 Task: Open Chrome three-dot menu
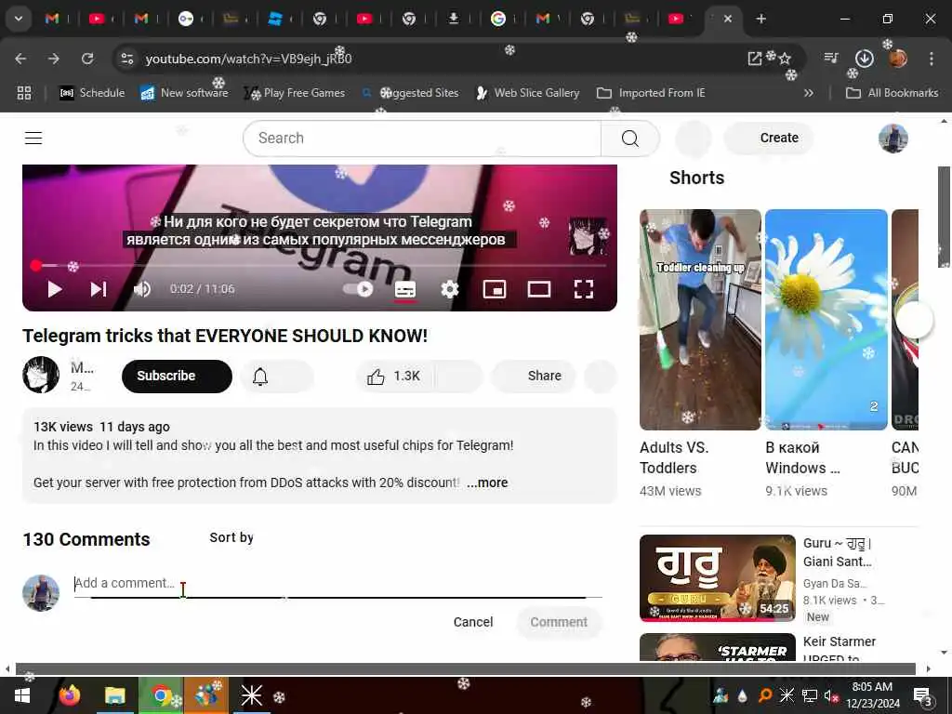click(x=932, y=59)
